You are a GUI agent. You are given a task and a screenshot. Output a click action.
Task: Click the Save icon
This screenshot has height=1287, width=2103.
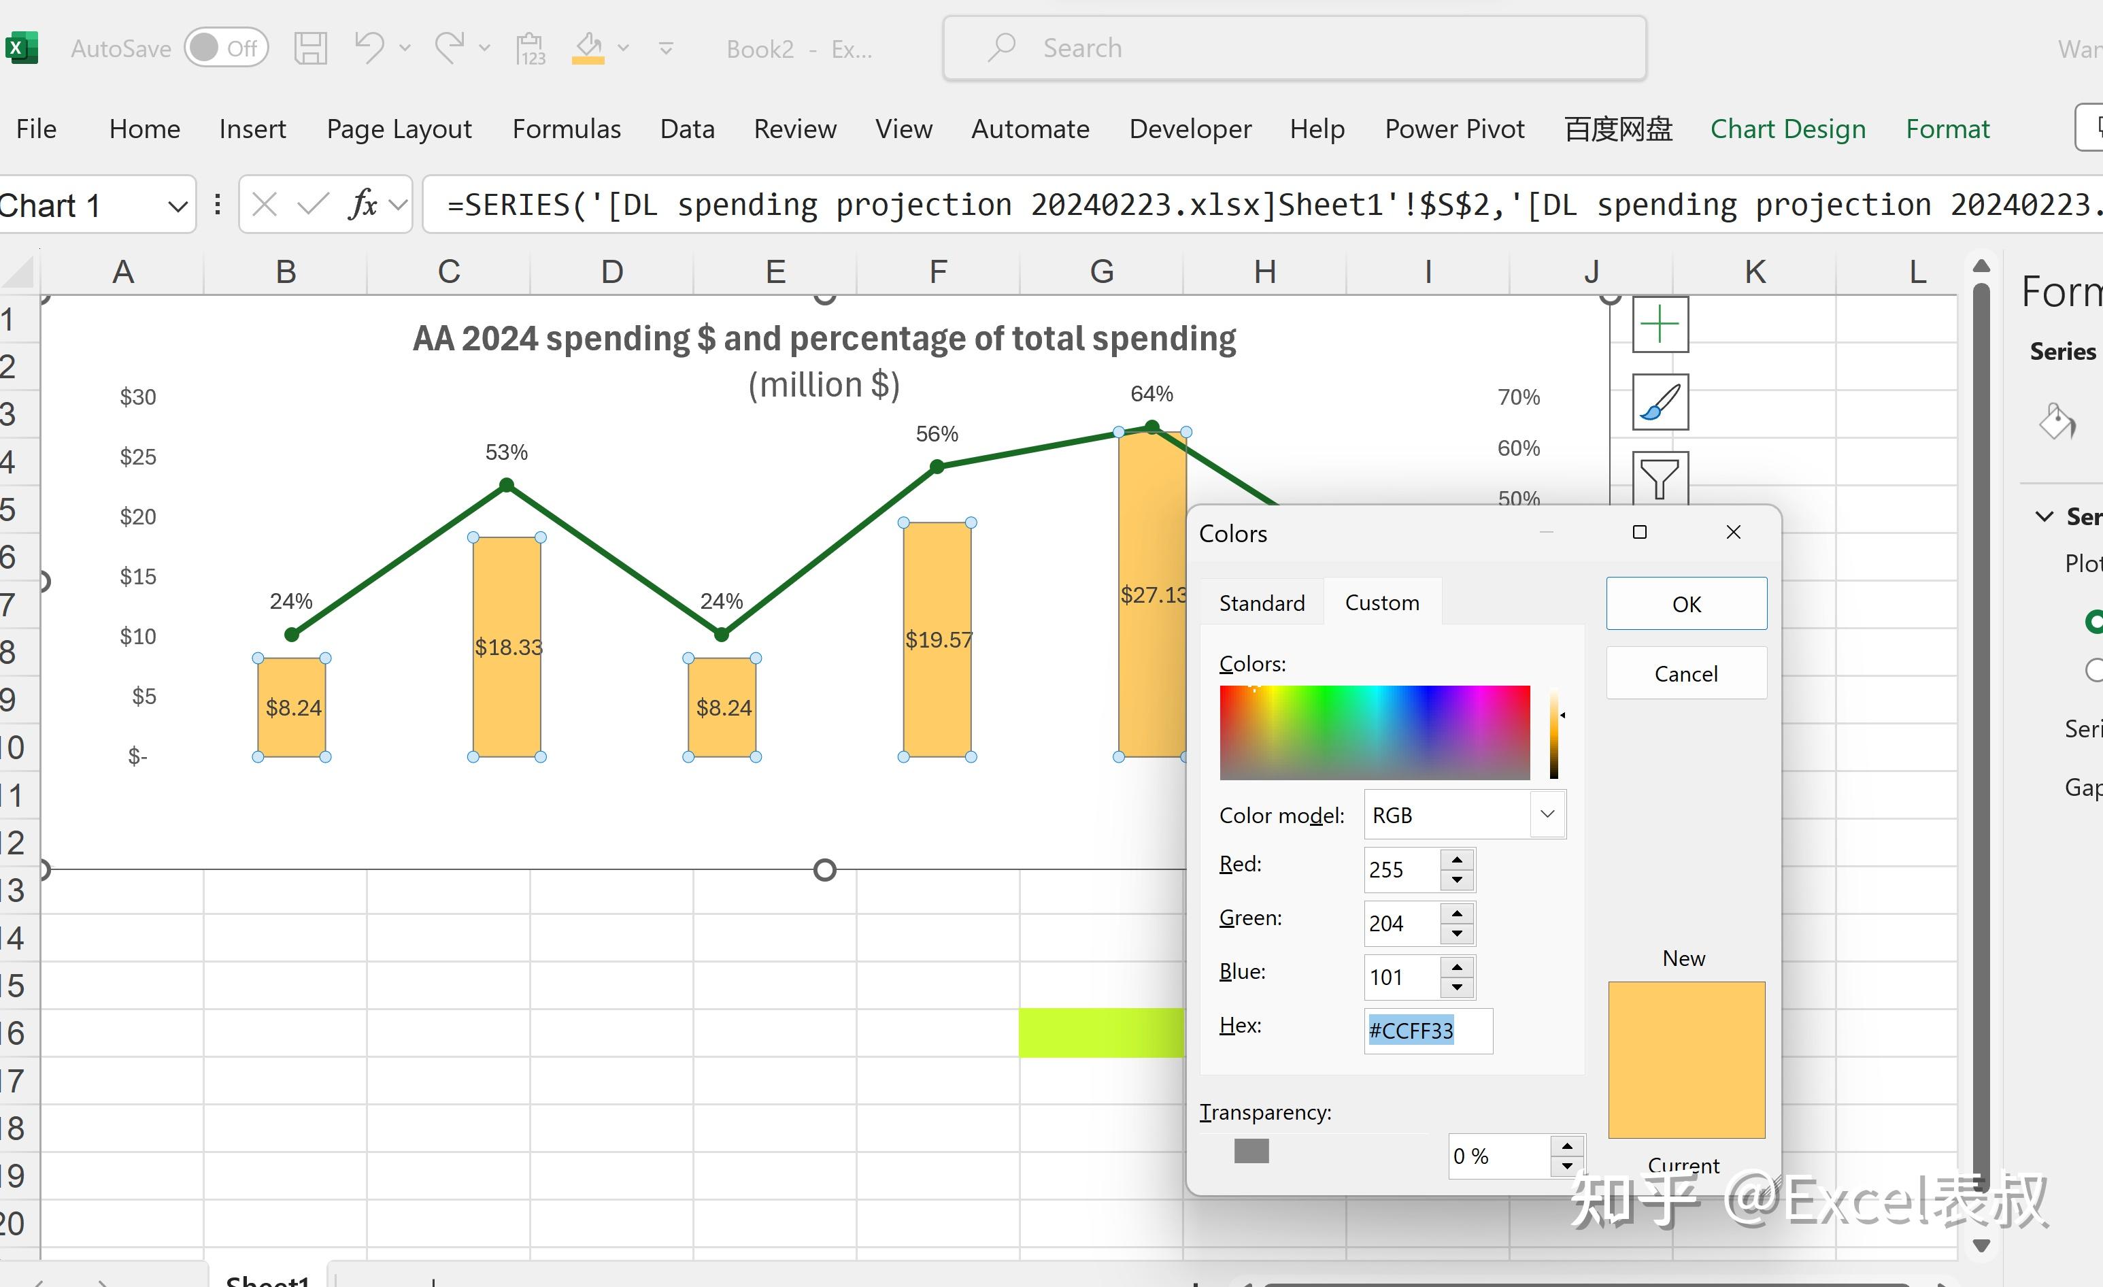pyautogui.click(x=311, y=48)
